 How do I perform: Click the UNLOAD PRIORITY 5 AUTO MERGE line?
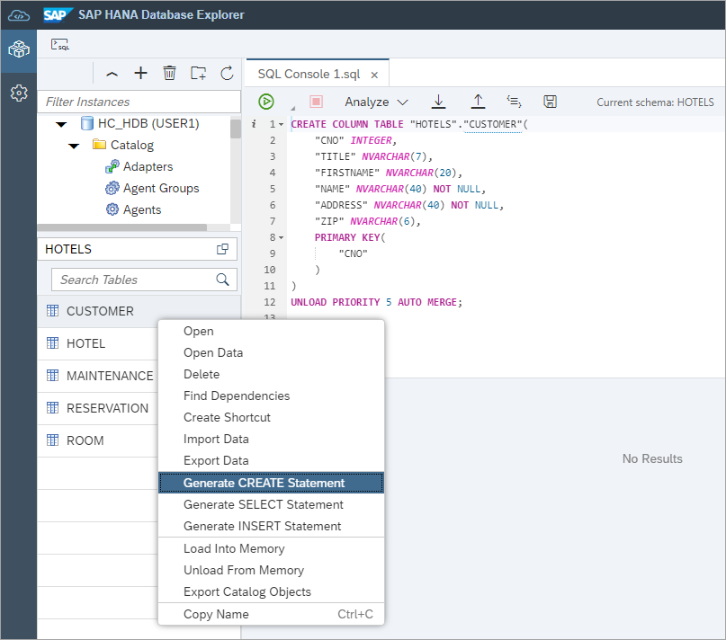(x=376, y=302)
